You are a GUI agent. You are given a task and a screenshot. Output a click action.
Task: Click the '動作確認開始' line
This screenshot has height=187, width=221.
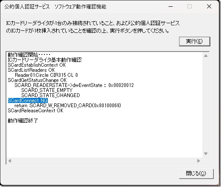(29, 54)
